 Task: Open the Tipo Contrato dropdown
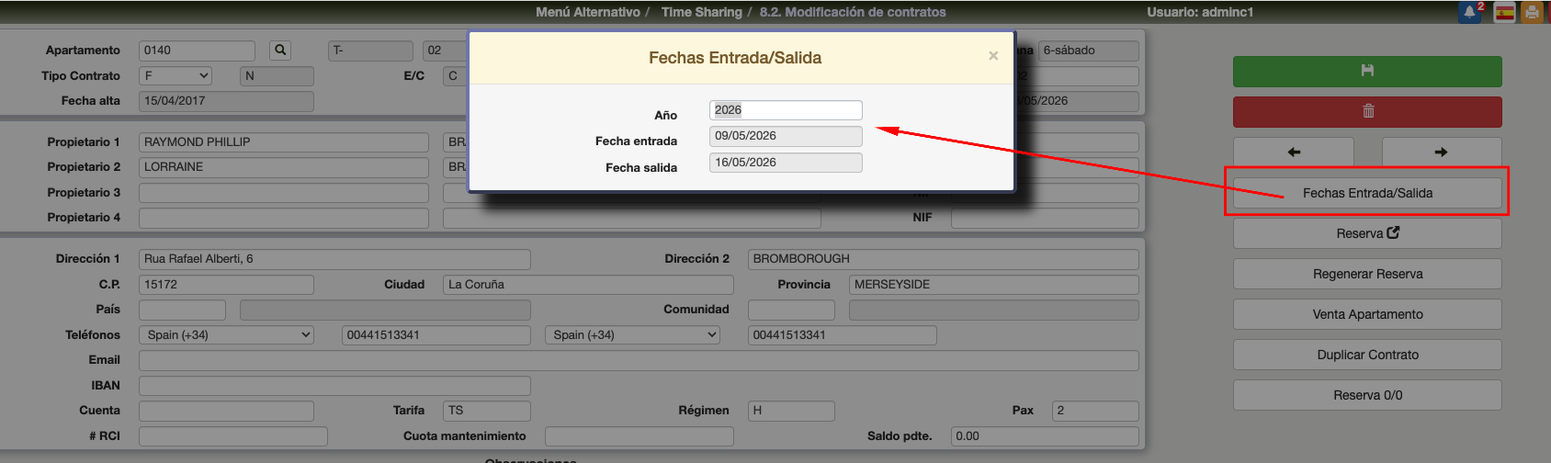tap(176, 76)
